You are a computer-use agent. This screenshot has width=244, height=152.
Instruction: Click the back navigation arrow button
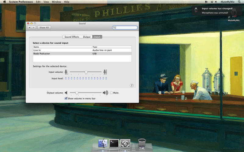coord(30,27)
